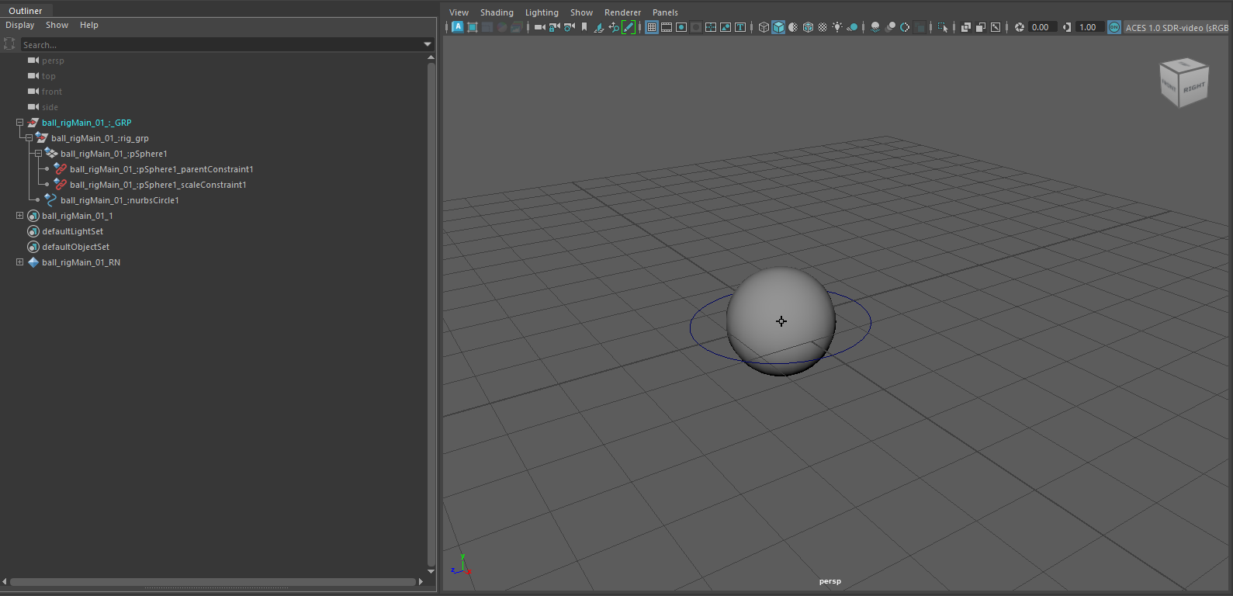Click the Use Default Material icon
Image resolution: width=1233 pixels, height=596 pixels.
point(793,27)
